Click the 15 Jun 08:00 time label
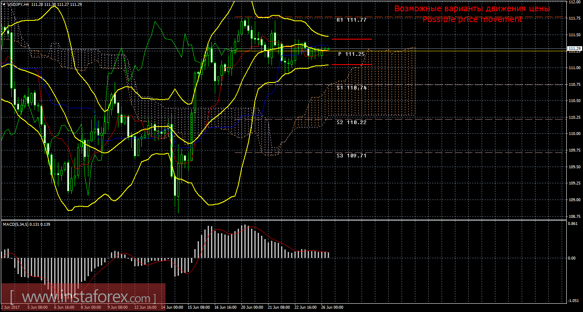 click(x=199, y=307)
